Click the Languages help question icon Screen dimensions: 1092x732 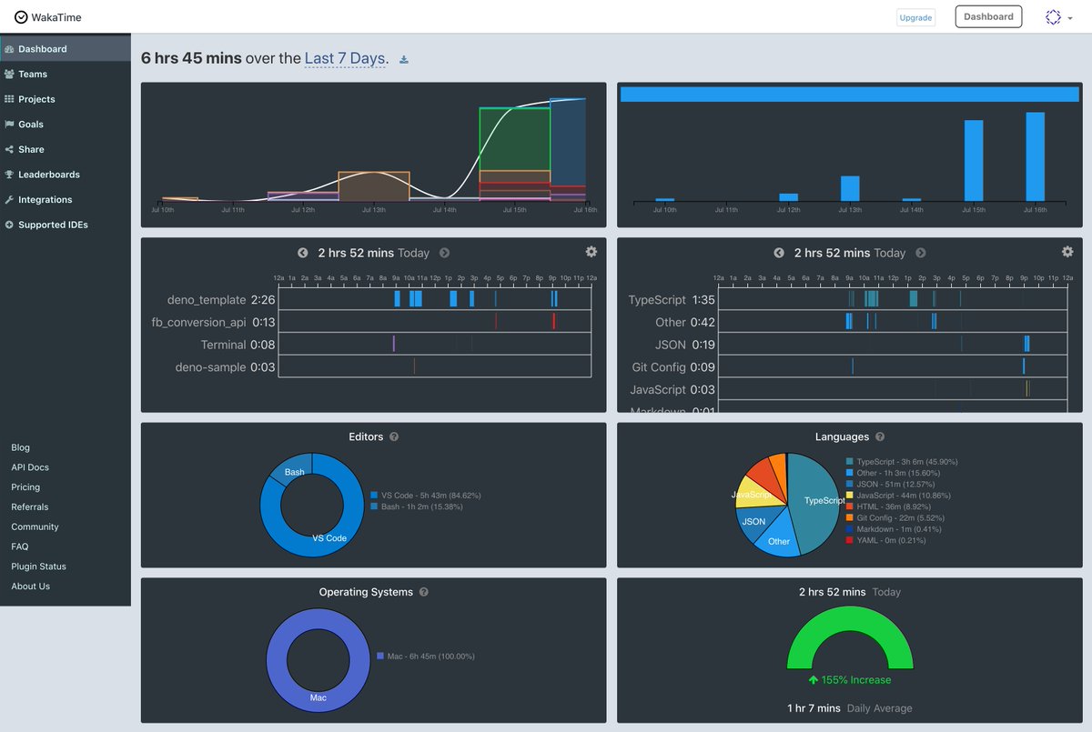tap(880, 436)
